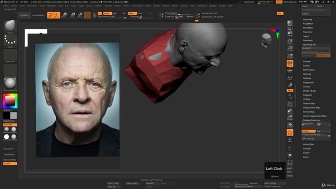Toggle the Sculptris Pro icon
This screenshot has height=189, width=336.
click(94, 15)
